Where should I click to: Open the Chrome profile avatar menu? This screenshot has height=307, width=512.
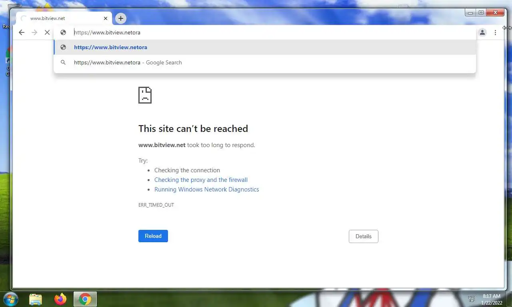point(482,32)
